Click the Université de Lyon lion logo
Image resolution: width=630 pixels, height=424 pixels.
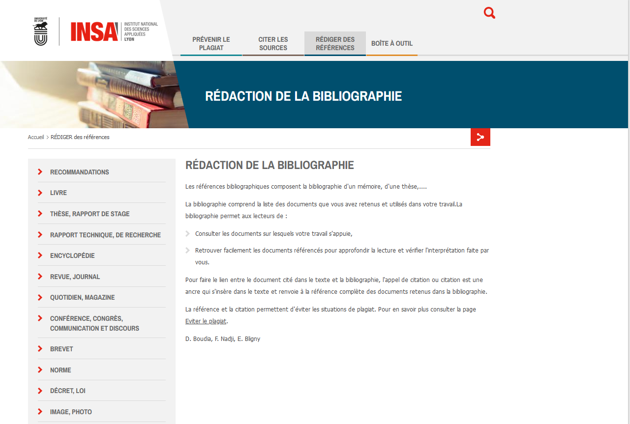click(x=41, y=31)
